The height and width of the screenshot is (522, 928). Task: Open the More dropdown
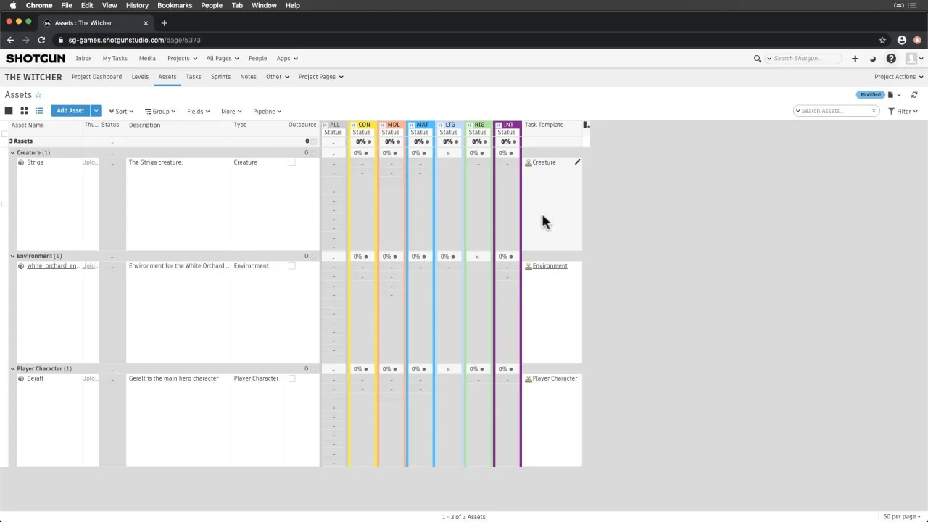pyautogui.click(x=231, y=112)
